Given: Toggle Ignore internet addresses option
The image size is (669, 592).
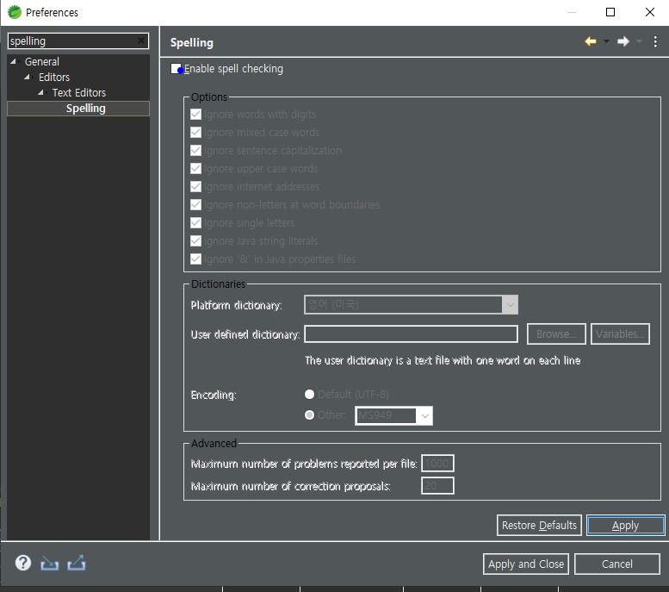Looking at the screenshot, I should [196, 187].
